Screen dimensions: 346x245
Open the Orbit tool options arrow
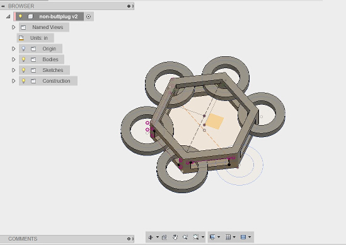click(x=158, y=237)
